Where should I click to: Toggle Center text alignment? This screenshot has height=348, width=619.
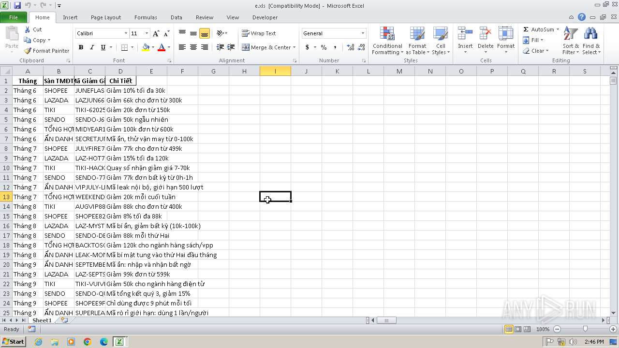(193, 47)
